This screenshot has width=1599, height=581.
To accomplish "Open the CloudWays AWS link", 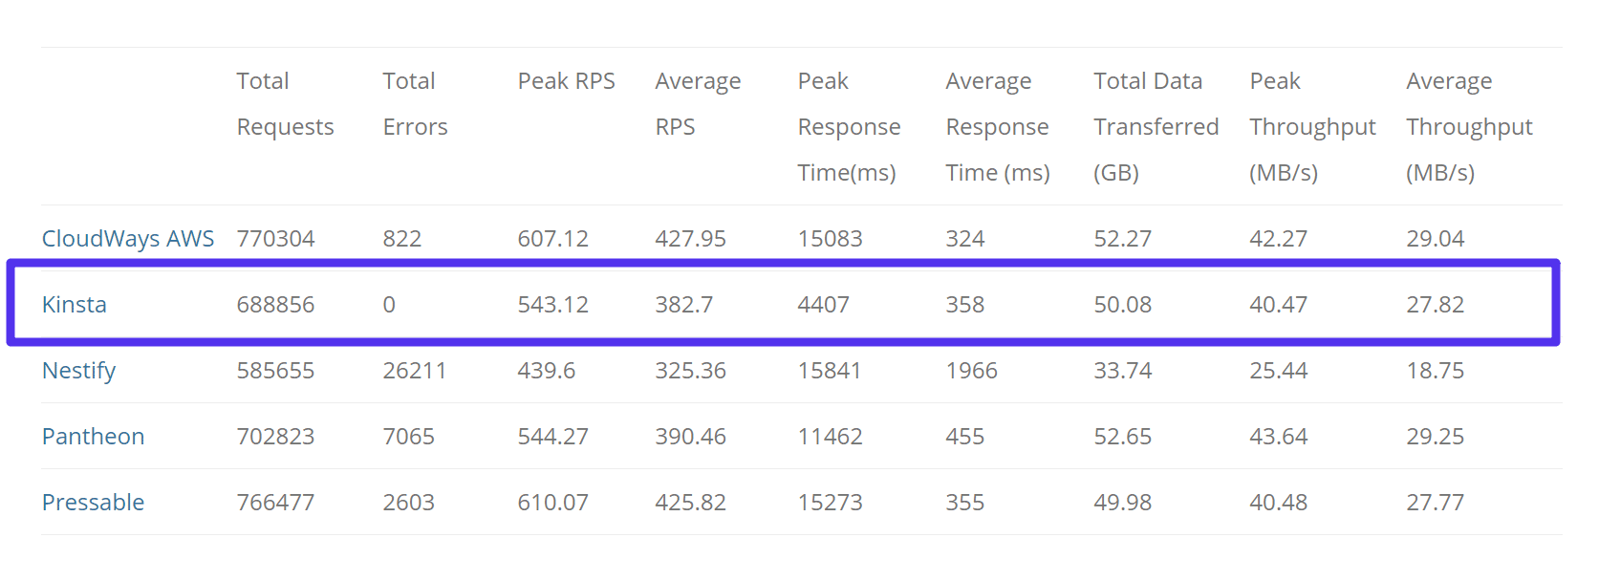I will click(x=128, y=239).
